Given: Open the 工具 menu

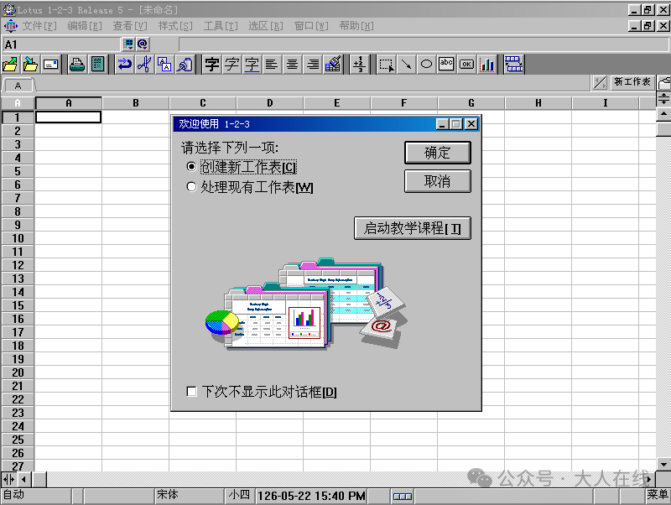Looking at the screenshot, I should pyautogui.click(x=221, y=26).
